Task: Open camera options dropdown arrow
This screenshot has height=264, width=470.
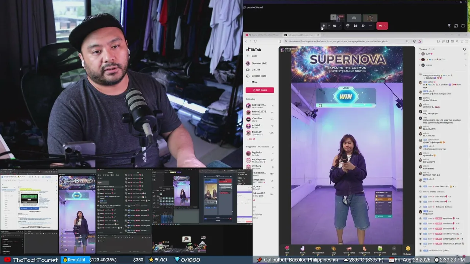Action: (340, 26)
